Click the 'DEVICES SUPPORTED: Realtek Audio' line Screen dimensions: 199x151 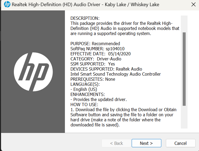(106, 69)
